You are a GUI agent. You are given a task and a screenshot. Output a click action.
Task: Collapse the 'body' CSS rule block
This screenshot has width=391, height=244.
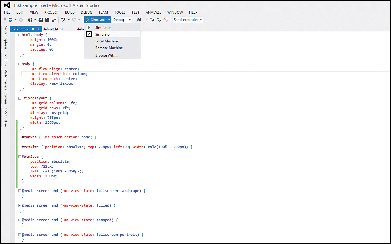(x=20, y=64)
